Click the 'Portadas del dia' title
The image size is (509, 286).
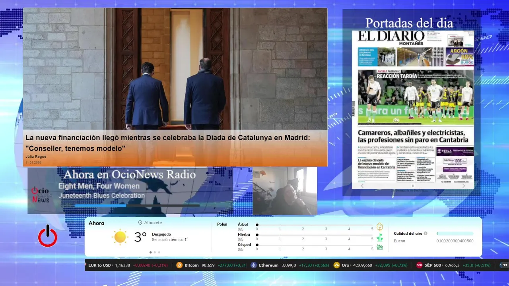pyautogui.click(x=409, y=23)
